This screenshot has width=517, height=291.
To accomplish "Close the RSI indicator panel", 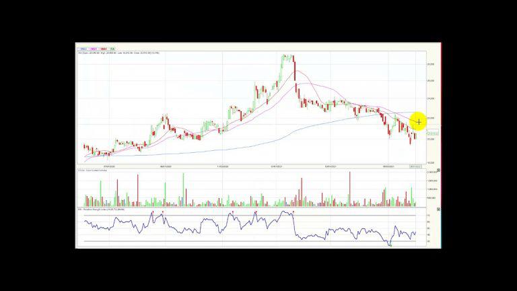I will click(438, 209).
